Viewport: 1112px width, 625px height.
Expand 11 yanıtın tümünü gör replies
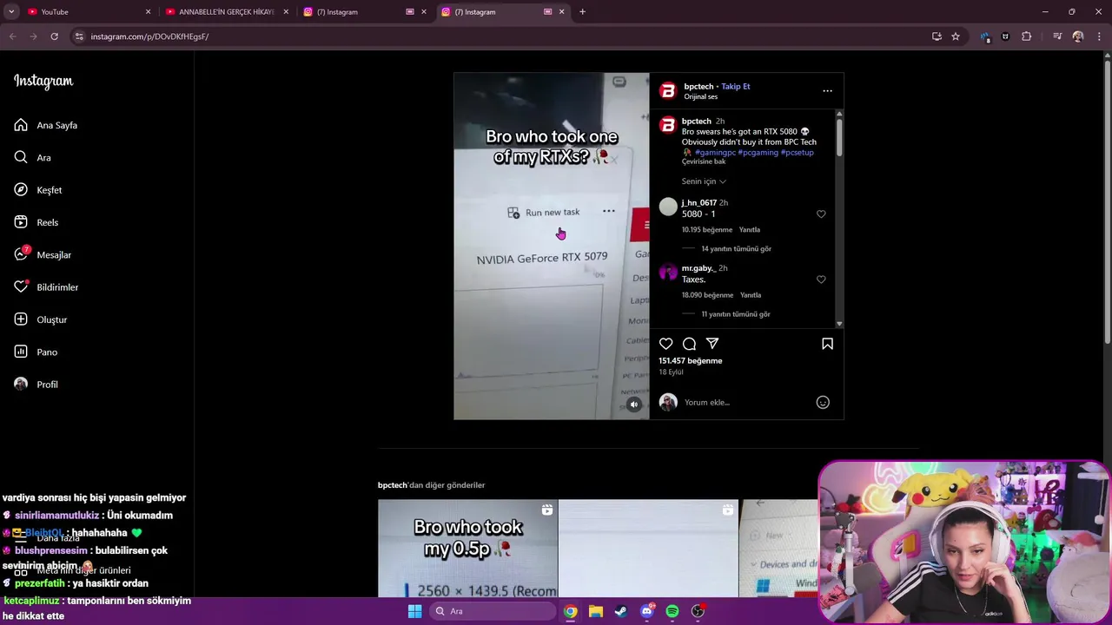(736, 314)
